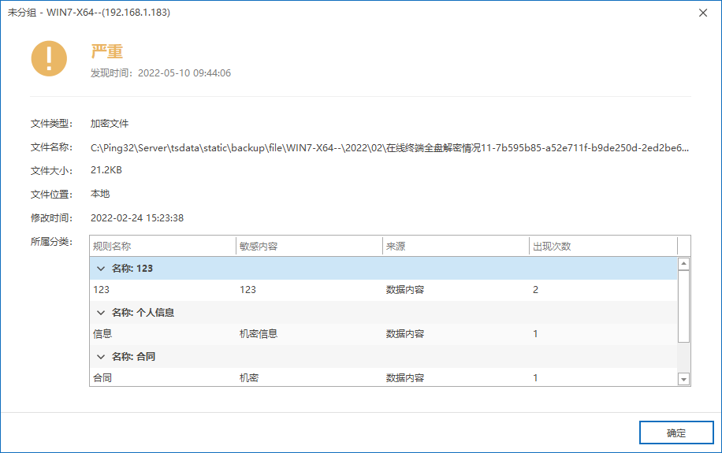Click the file location value 本地
722x453 pixels.
click(100, 194)
